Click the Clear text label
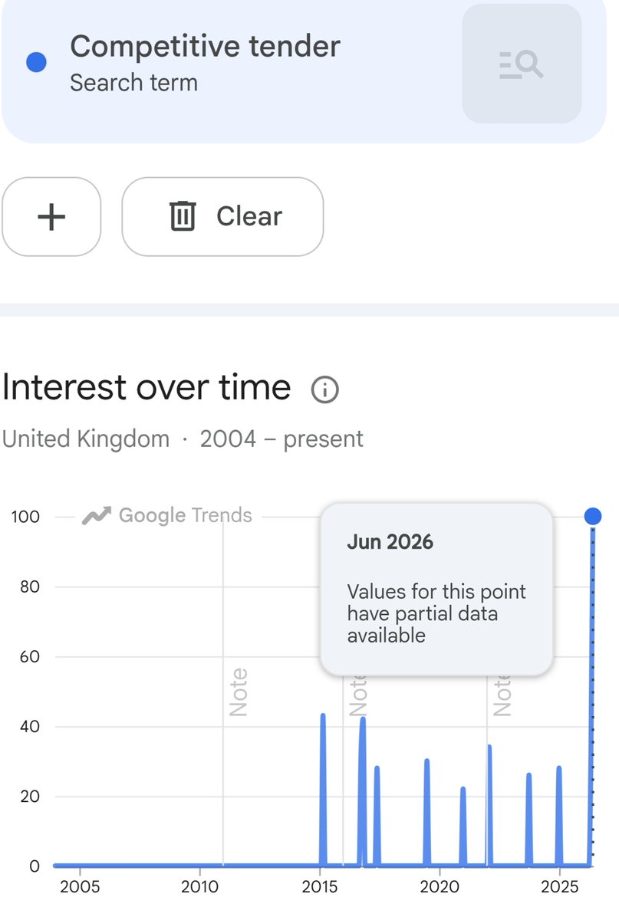 pyautogui.click(x=249, y=216)
